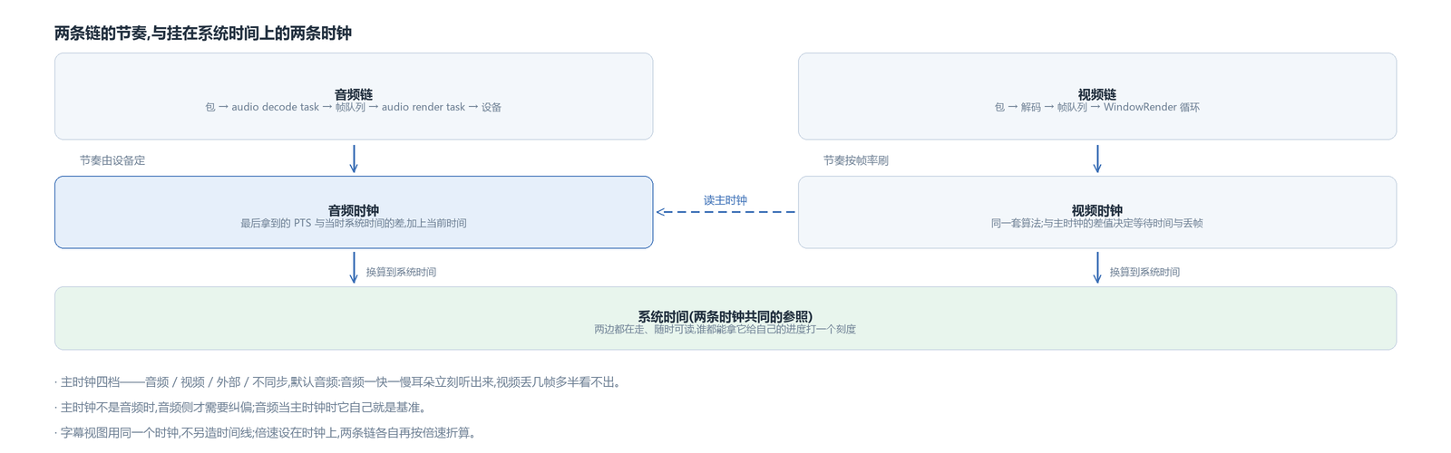Click the audio chain flow text with audio decode task
Image resolution: width=1451 pixels, height=453 pixels.
354,107
